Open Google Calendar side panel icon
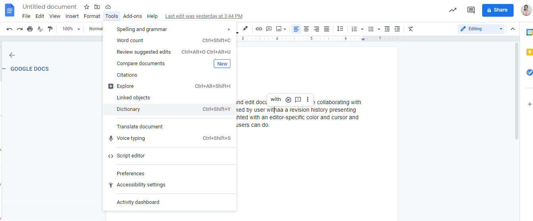The height and width of the screenshot is (221, 533). pyautogui.click(x=529, y=32)
